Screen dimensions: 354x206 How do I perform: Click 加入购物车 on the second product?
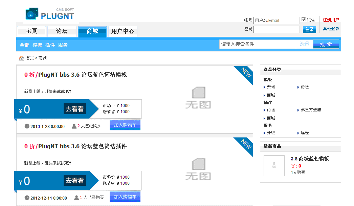coord(125,197)
